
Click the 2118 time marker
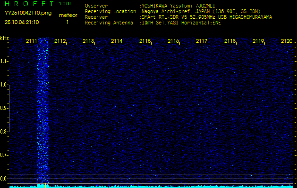[230, 41]
